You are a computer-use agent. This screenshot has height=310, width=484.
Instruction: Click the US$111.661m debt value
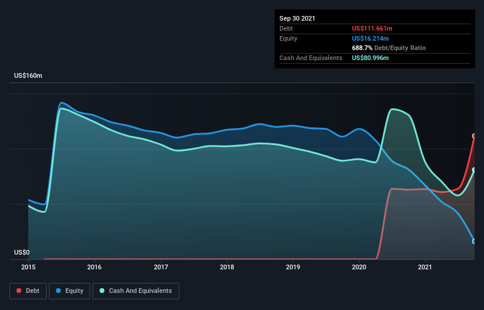coord(372,28)
